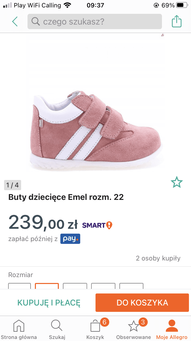Tap the SMART badge next to the price
191x341 pixels.
[x=97, y=225]
